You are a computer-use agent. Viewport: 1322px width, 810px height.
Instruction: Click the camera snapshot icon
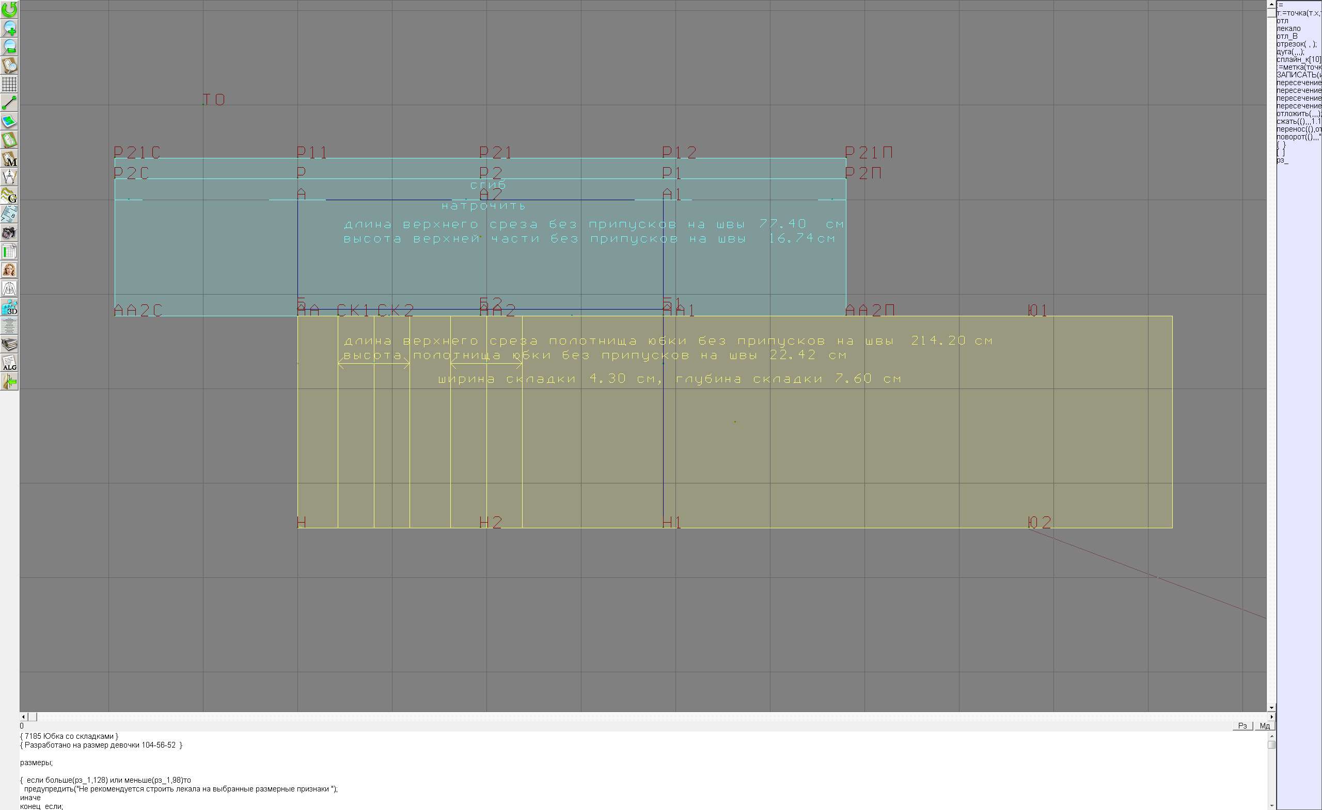pos(9,233)
